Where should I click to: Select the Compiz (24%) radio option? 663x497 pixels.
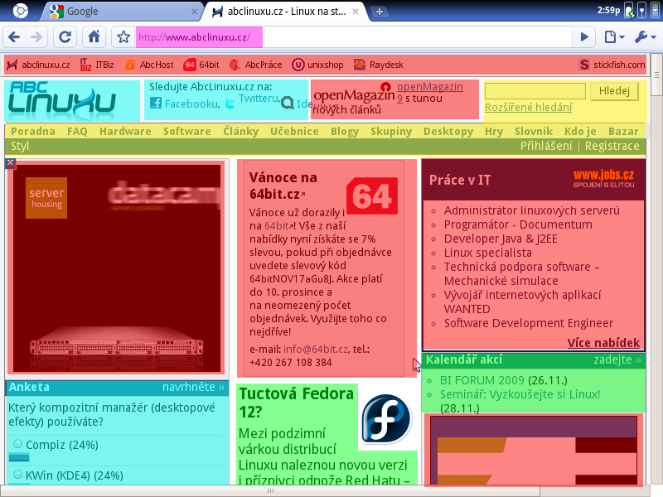[18, 444]
